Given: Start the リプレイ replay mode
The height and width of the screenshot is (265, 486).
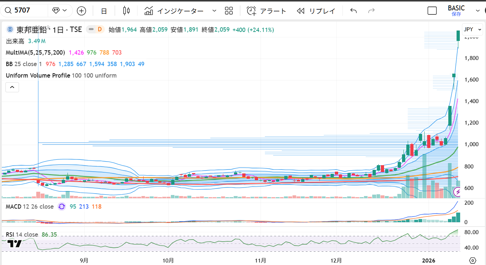Looking at the screenshot, I should point(316,11).
